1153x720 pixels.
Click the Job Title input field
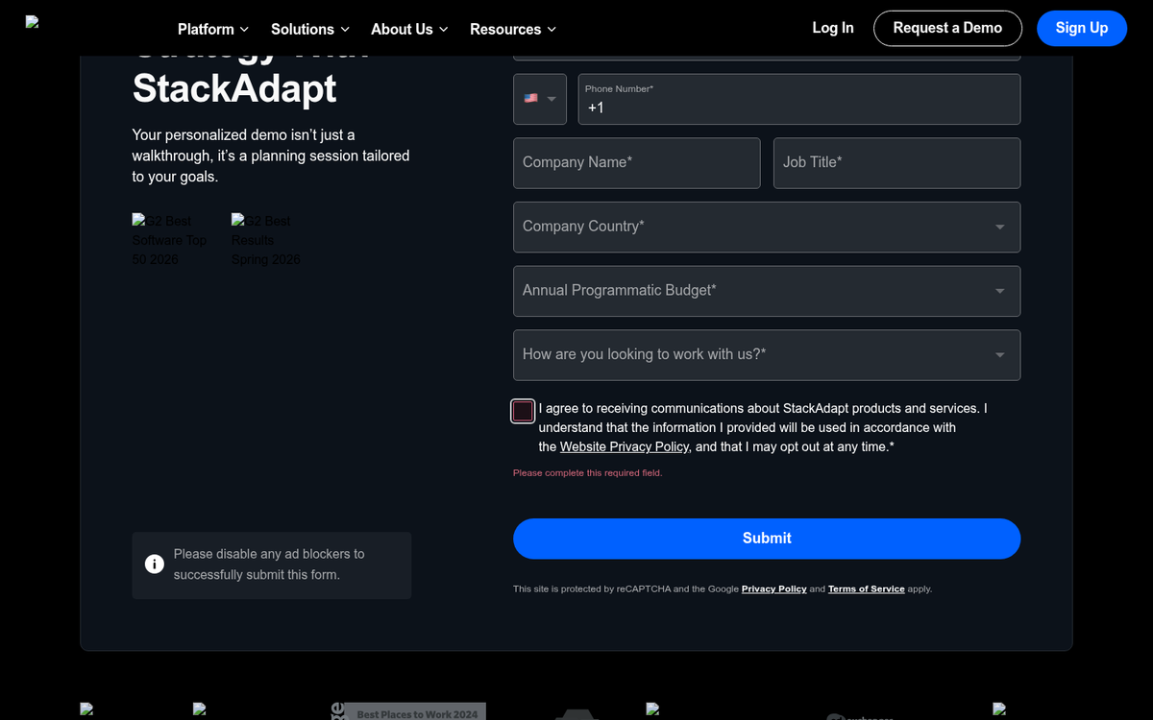(x=895, y=163)
